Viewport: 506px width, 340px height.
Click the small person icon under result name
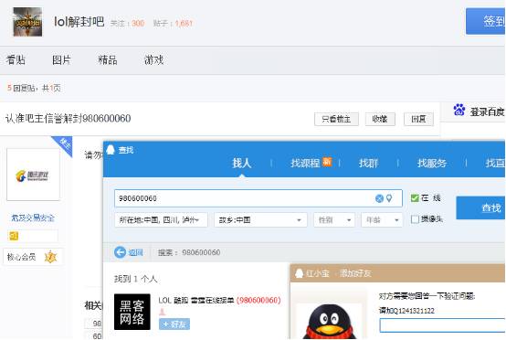pos(162,312)
